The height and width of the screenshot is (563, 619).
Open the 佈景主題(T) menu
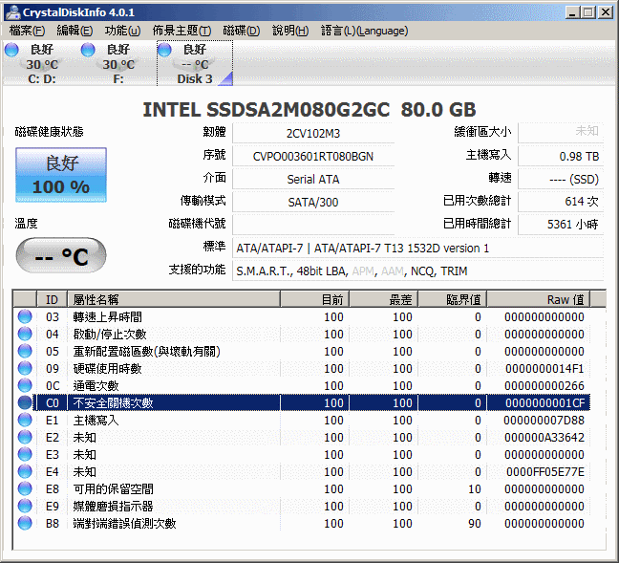point(181,31)
